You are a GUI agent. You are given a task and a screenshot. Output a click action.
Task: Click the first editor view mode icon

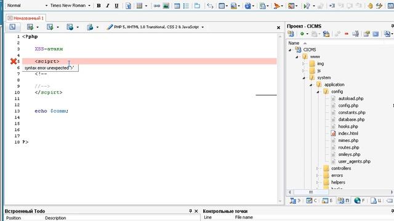[x=12, y=27]
